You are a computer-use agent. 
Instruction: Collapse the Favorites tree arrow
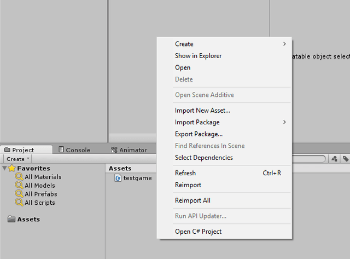(4, 168)
